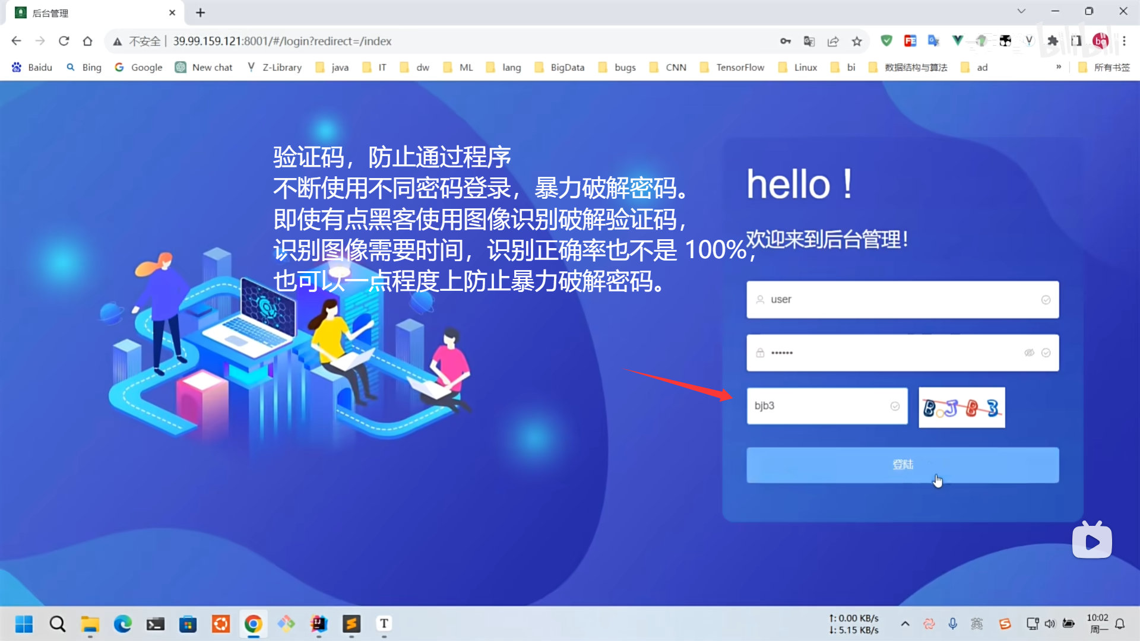The height and width of the screenshot is (641, 1140).
Task: Expand more bookmarks overflow chevron
Action: tap(1059, 67)
